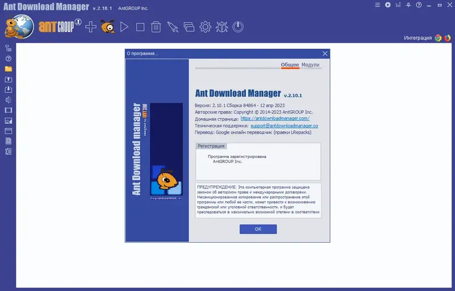
Task: Click the Перевод translator credit line
Action: (x=253, y=132)
